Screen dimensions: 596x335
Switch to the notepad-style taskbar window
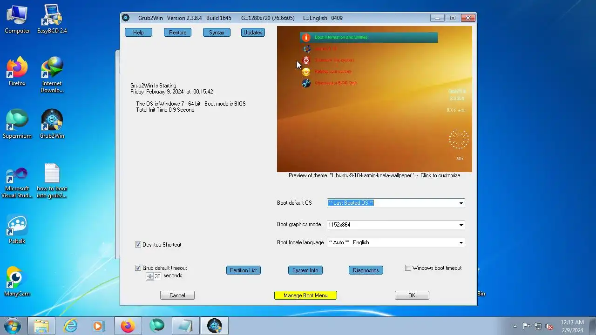pos(185,326)
